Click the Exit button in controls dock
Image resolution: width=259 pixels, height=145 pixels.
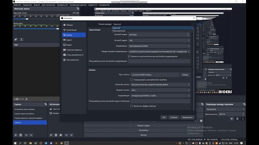pyautogui.click(x=143, y=135)
